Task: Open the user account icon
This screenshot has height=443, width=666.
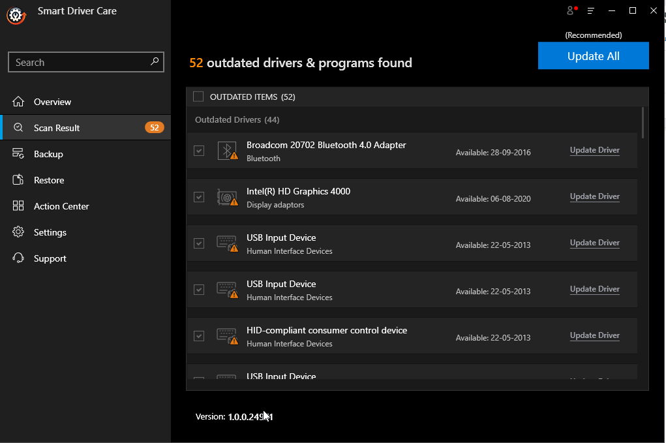Action: [x=571, y=10]
